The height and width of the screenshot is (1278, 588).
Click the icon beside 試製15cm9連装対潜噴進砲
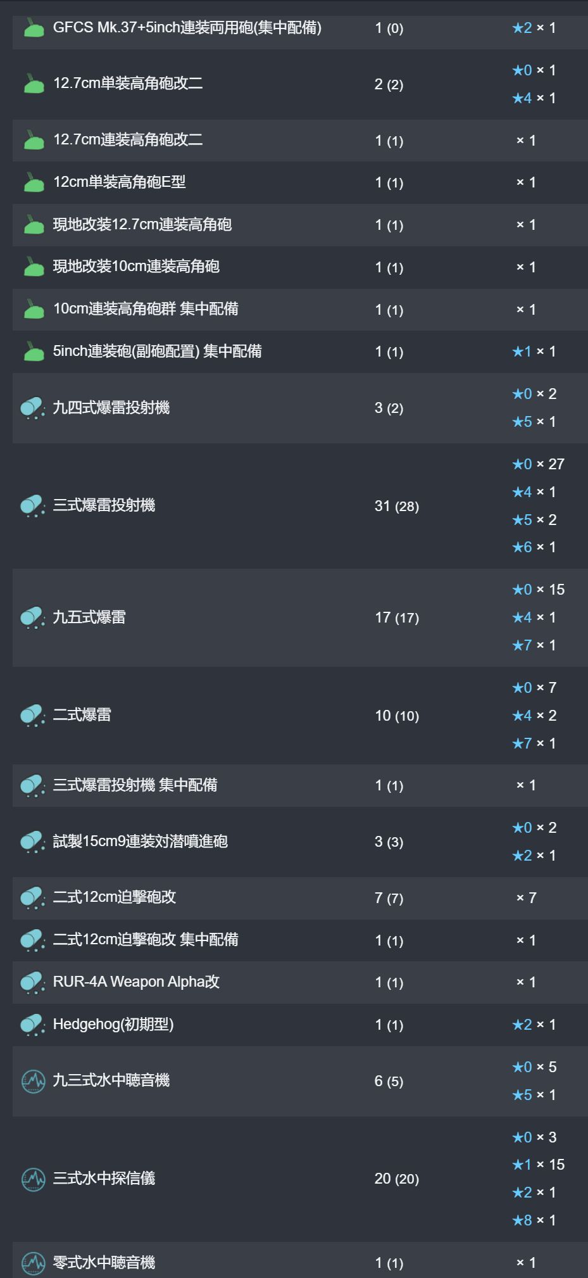[33, 842]
